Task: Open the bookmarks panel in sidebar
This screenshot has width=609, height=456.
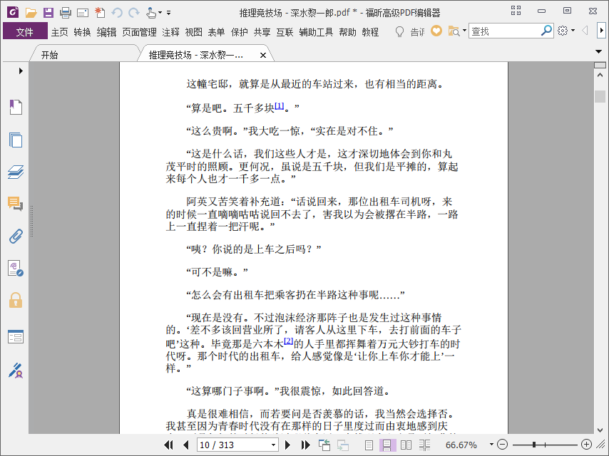Action: (16, 107)
